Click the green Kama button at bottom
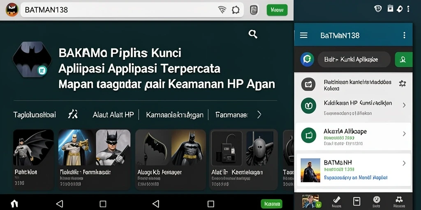This screenshot has height=210, width=421. point(271,204)
